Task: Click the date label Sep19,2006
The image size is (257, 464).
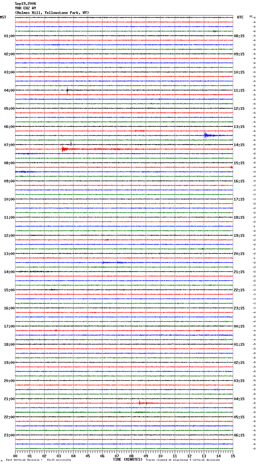Action: click(x=26, y=4)
